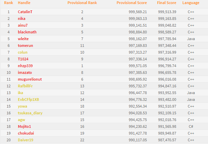Click the Provisional Score column header

tap(132, 3)
